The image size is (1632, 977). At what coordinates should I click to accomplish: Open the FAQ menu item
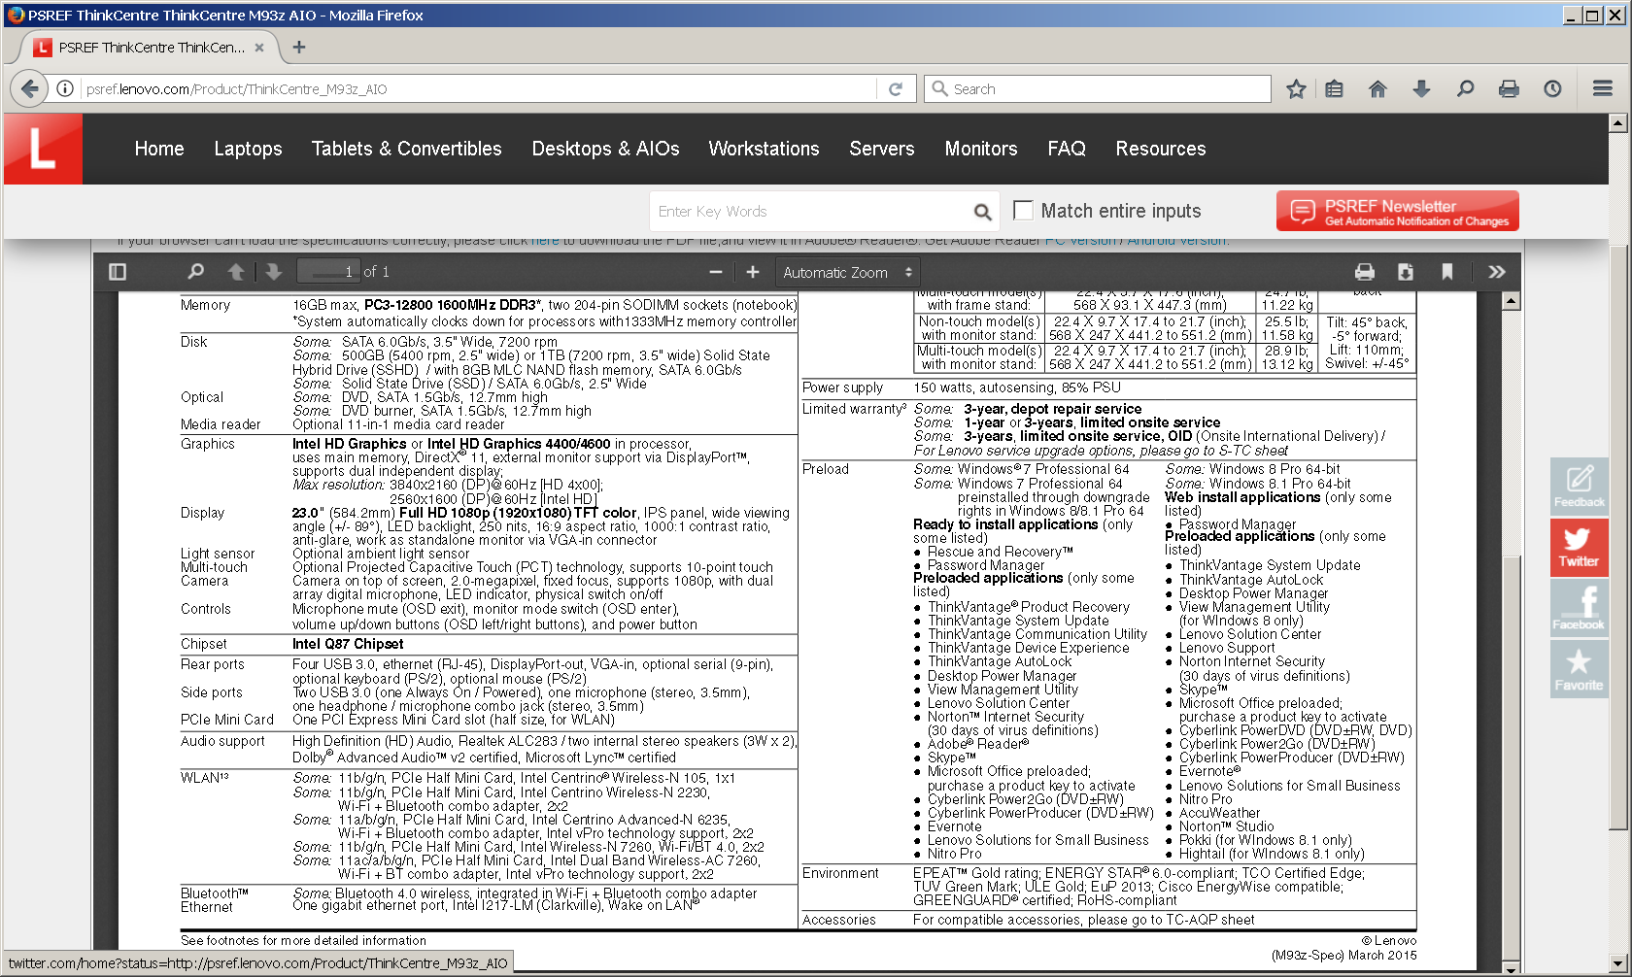click(x=1067, y=149)
